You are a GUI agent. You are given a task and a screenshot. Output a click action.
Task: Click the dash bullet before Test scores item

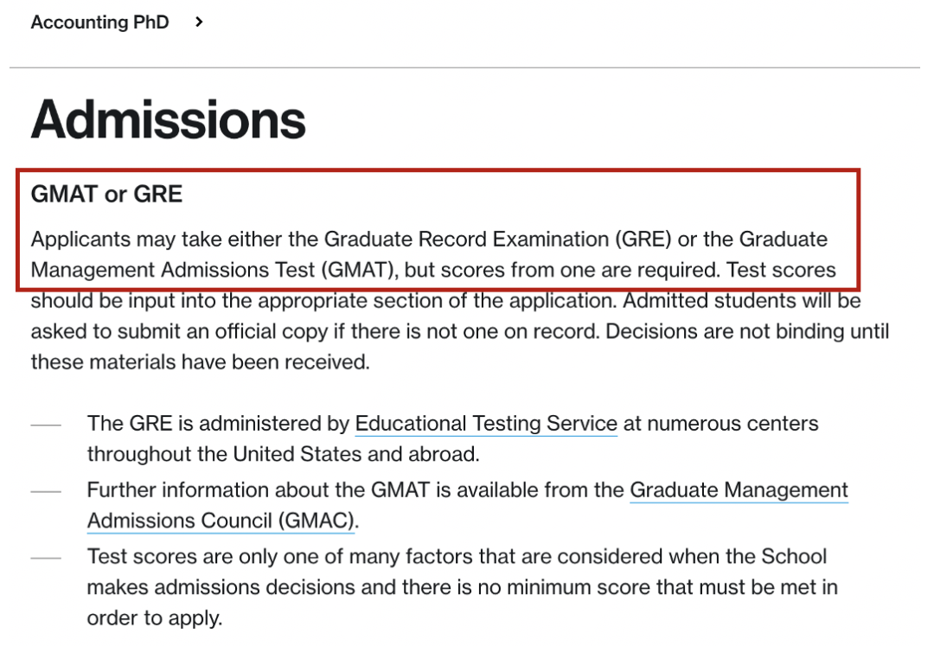46,559
